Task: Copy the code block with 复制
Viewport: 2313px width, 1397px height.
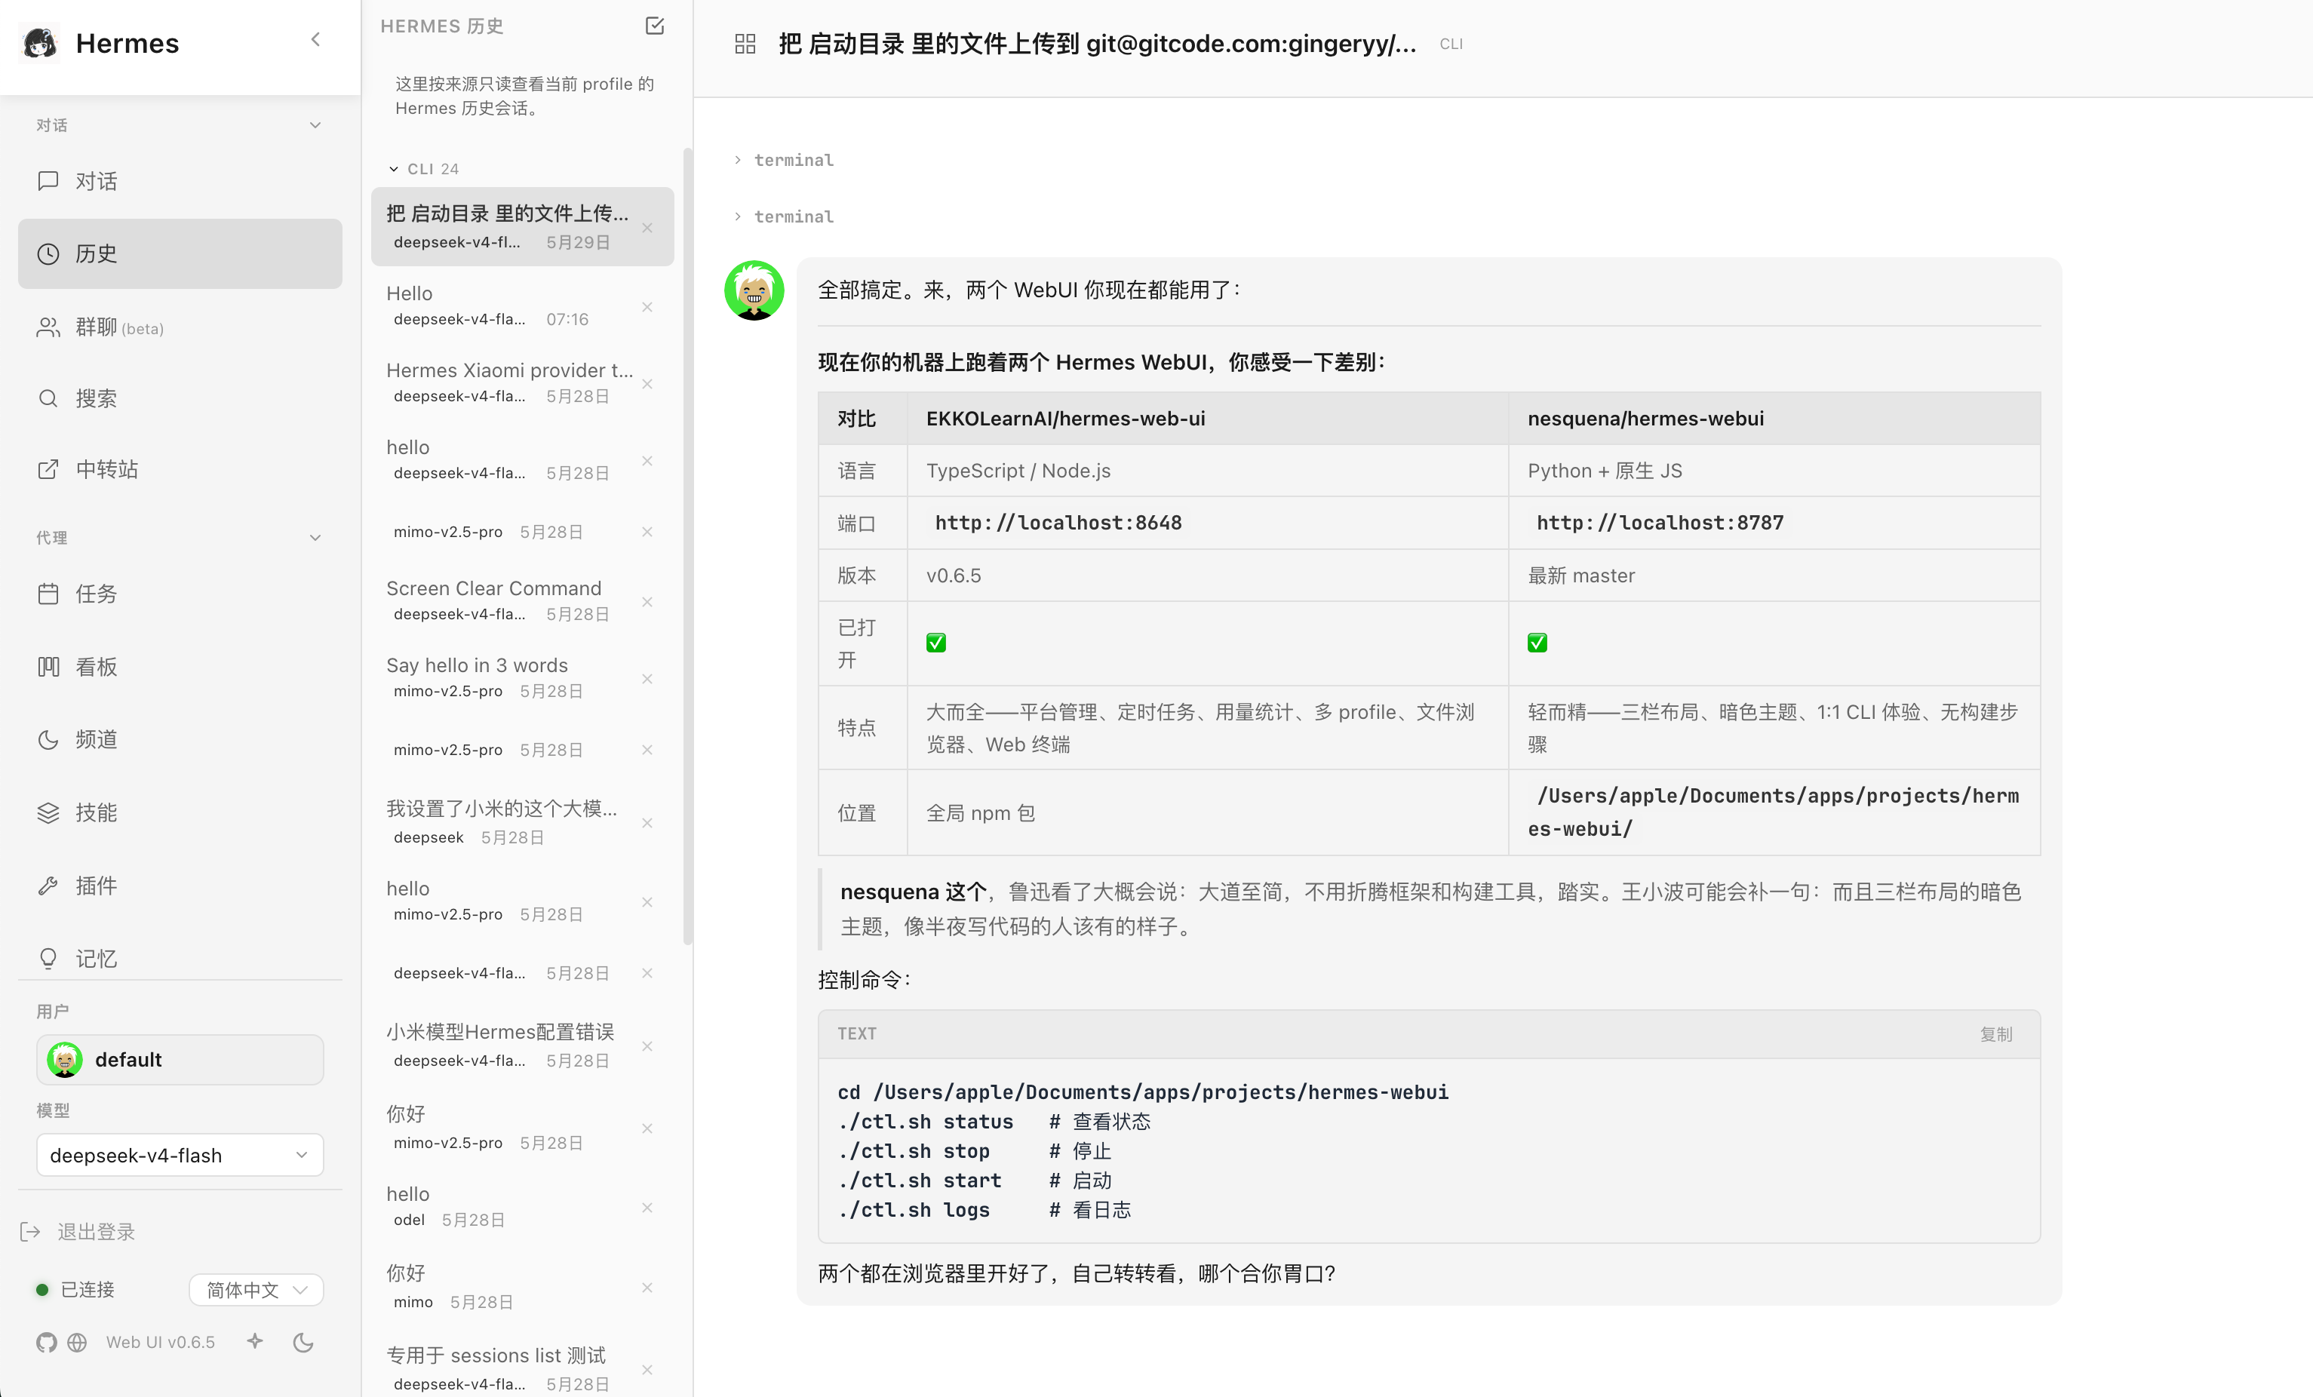Action: coord(1995,1033)
